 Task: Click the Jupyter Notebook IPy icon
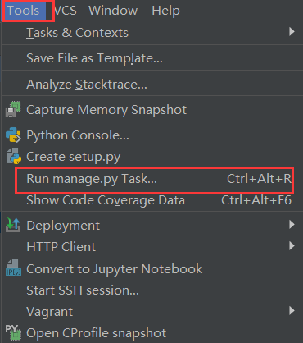13,268
